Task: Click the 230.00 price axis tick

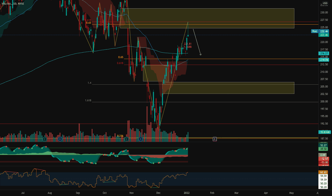Action: coord(324,12)
